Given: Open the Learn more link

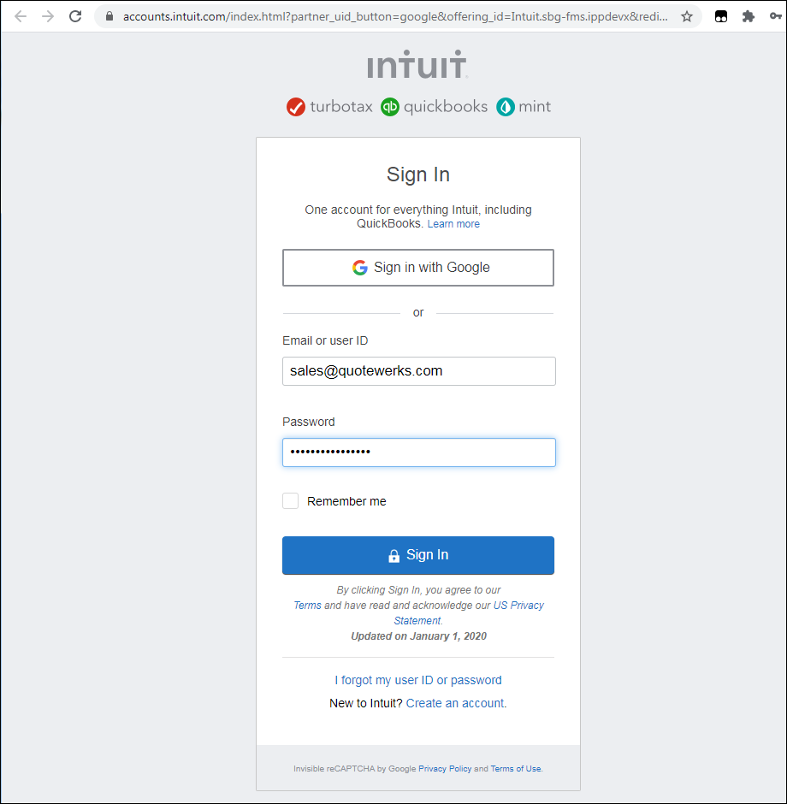Looking at the screenshot, I should tap(453, 224).
